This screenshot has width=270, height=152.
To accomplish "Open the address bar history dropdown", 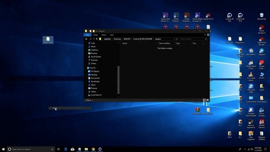I will (x=174, y=39).
